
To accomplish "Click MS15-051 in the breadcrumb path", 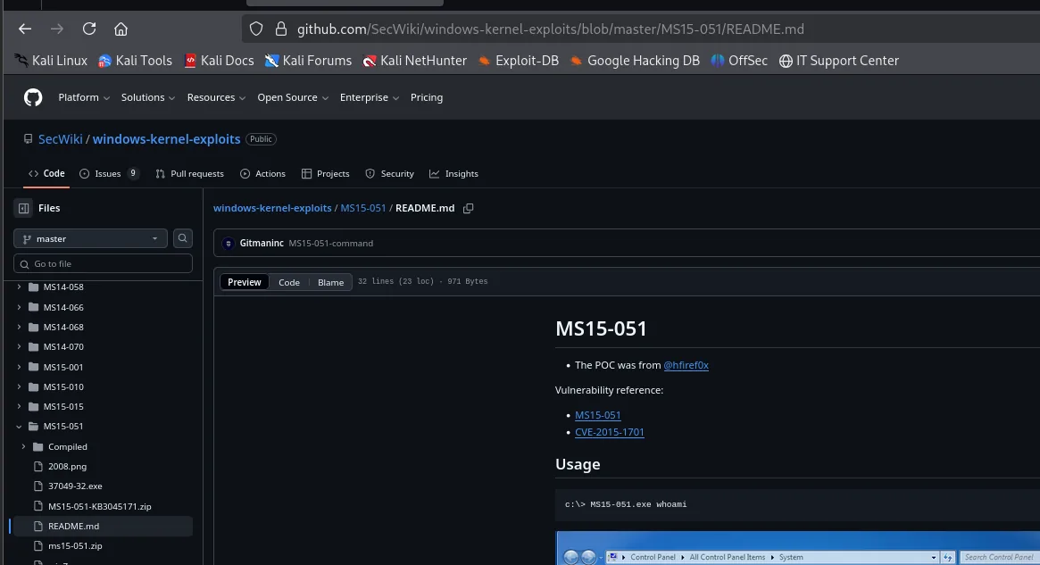I will point(362,208).
